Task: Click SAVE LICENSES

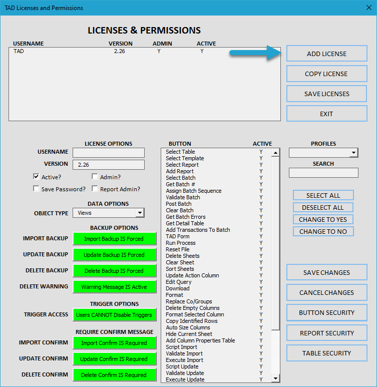Action: point(326,94)
